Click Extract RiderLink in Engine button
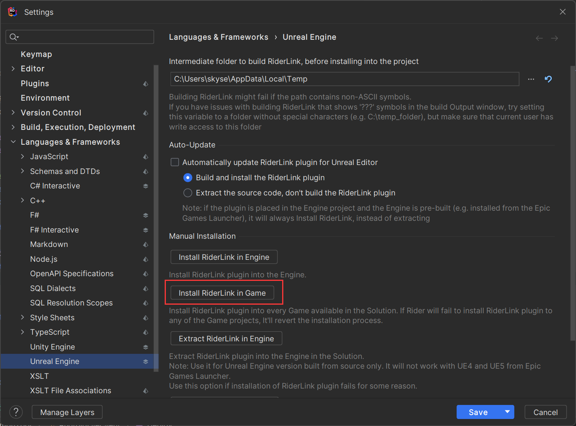 pos(226,339)
